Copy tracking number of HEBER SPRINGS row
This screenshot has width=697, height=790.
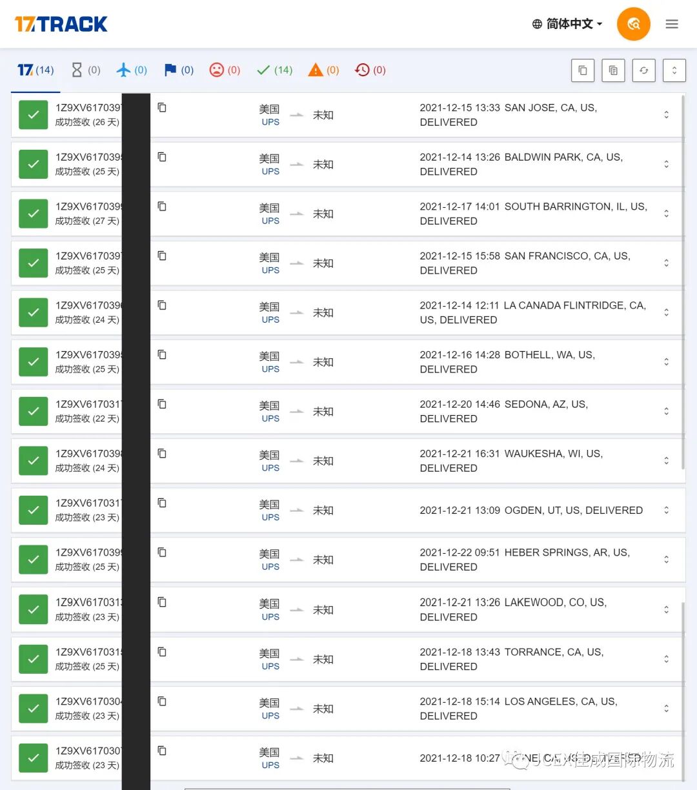click(x=162, y=552)
